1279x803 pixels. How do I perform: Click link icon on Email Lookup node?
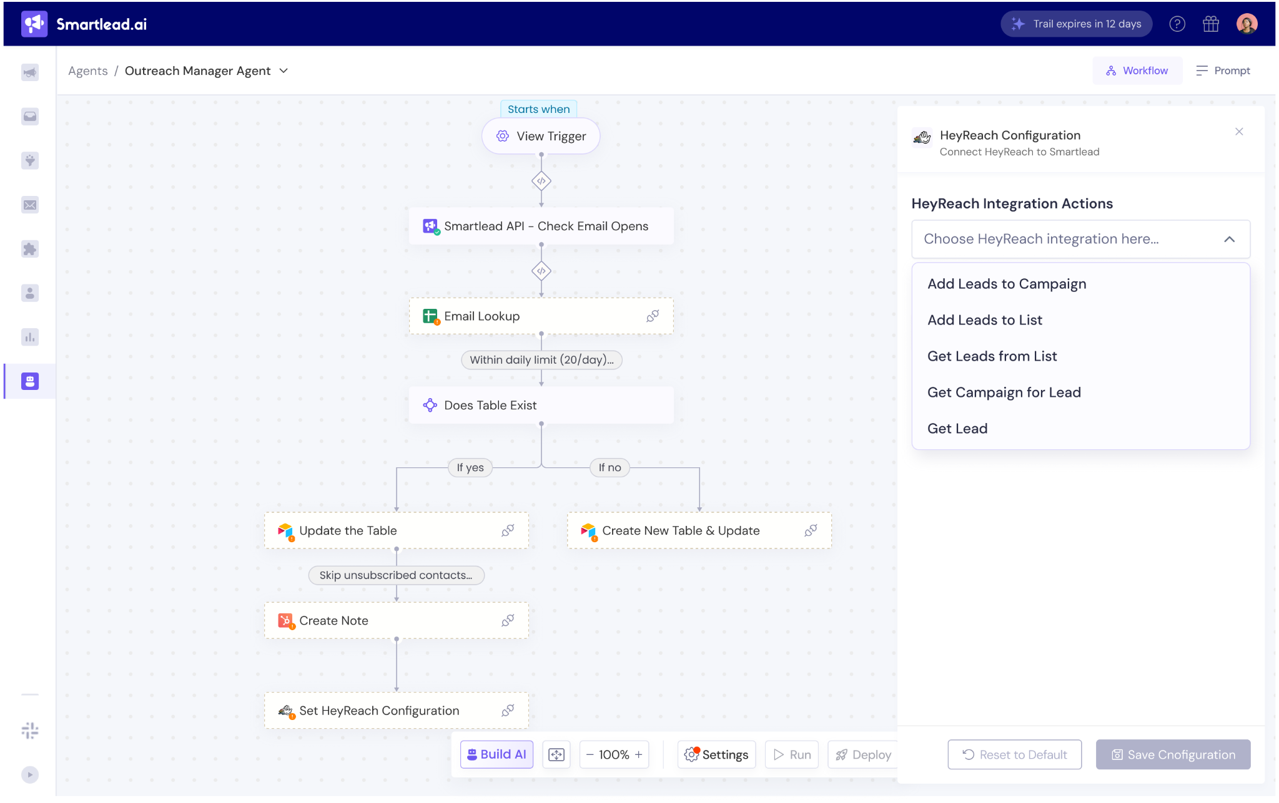tap(653, 316)
